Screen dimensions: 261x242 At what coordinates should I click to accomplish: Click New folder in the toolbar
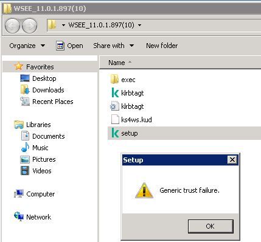(162, 46)
